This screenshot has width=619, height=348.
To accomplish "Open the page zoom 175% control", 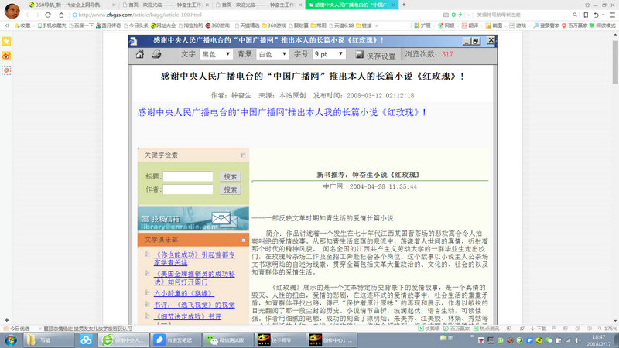I will pyautogui.click(x=607, y=328).
